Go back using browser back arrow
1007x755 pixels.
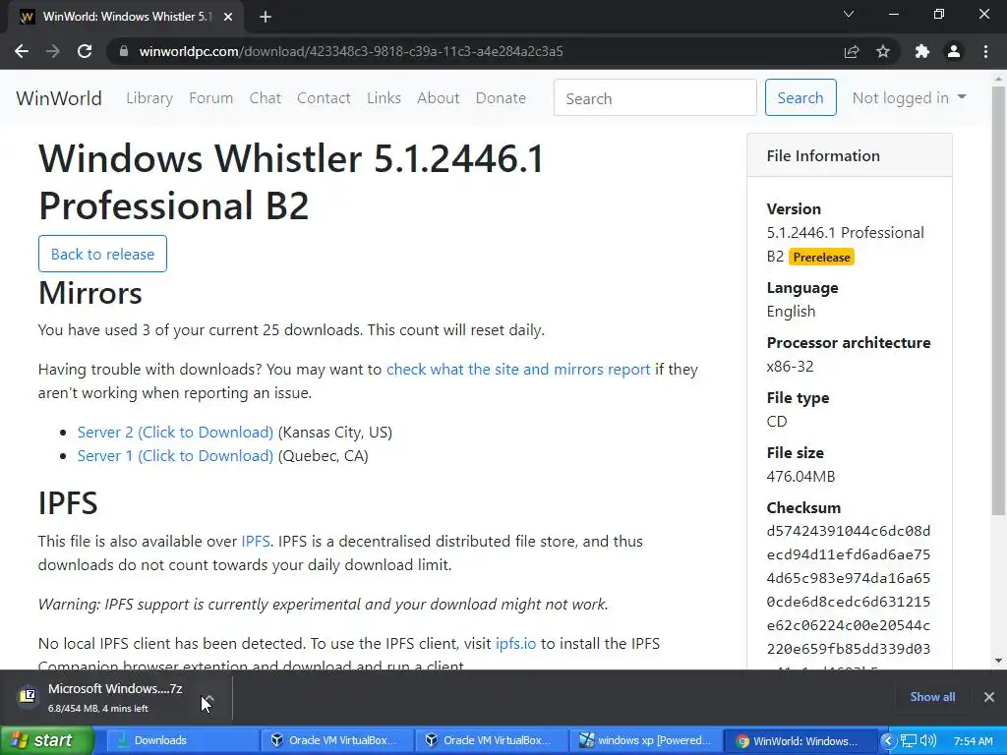click(x=22, y=51)
